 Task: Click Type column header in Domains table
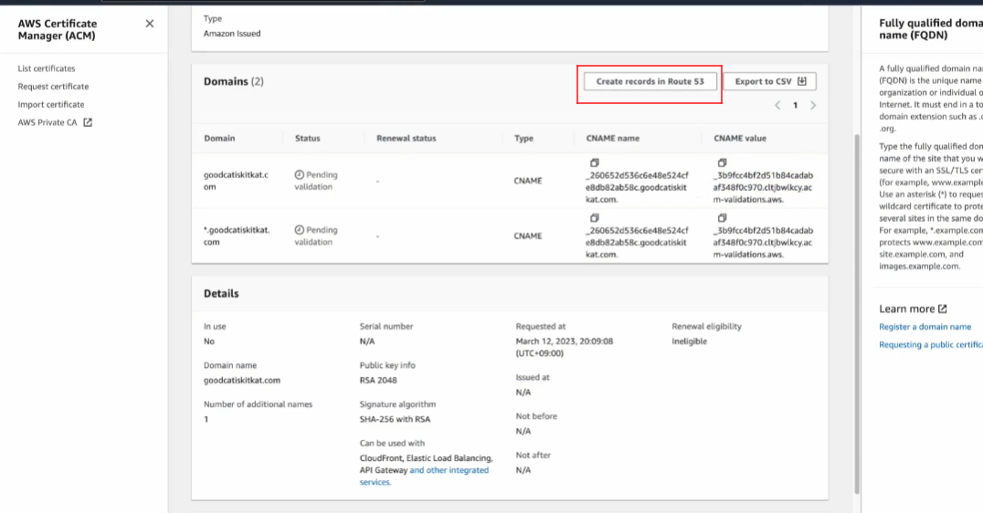tap(523, 139)
